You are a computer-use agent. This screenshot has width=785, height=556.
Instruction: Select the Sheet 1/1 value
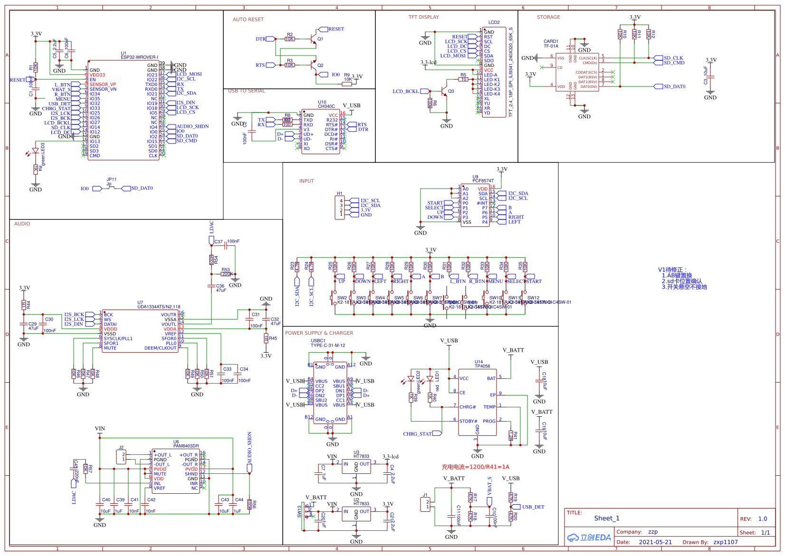pos(766,532)
